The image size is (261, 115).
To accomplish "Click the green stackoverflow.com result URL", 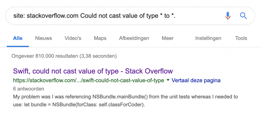I will [x=88, y=81].
